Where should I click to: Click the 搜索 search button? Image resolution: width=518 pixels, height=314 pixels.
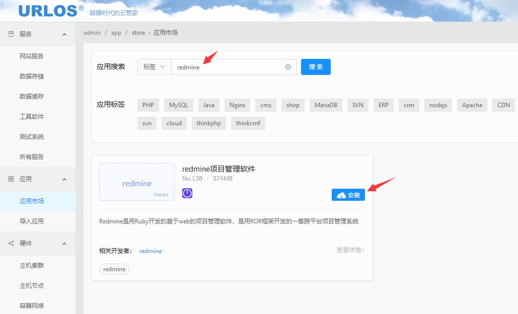(x=316, y=67)
